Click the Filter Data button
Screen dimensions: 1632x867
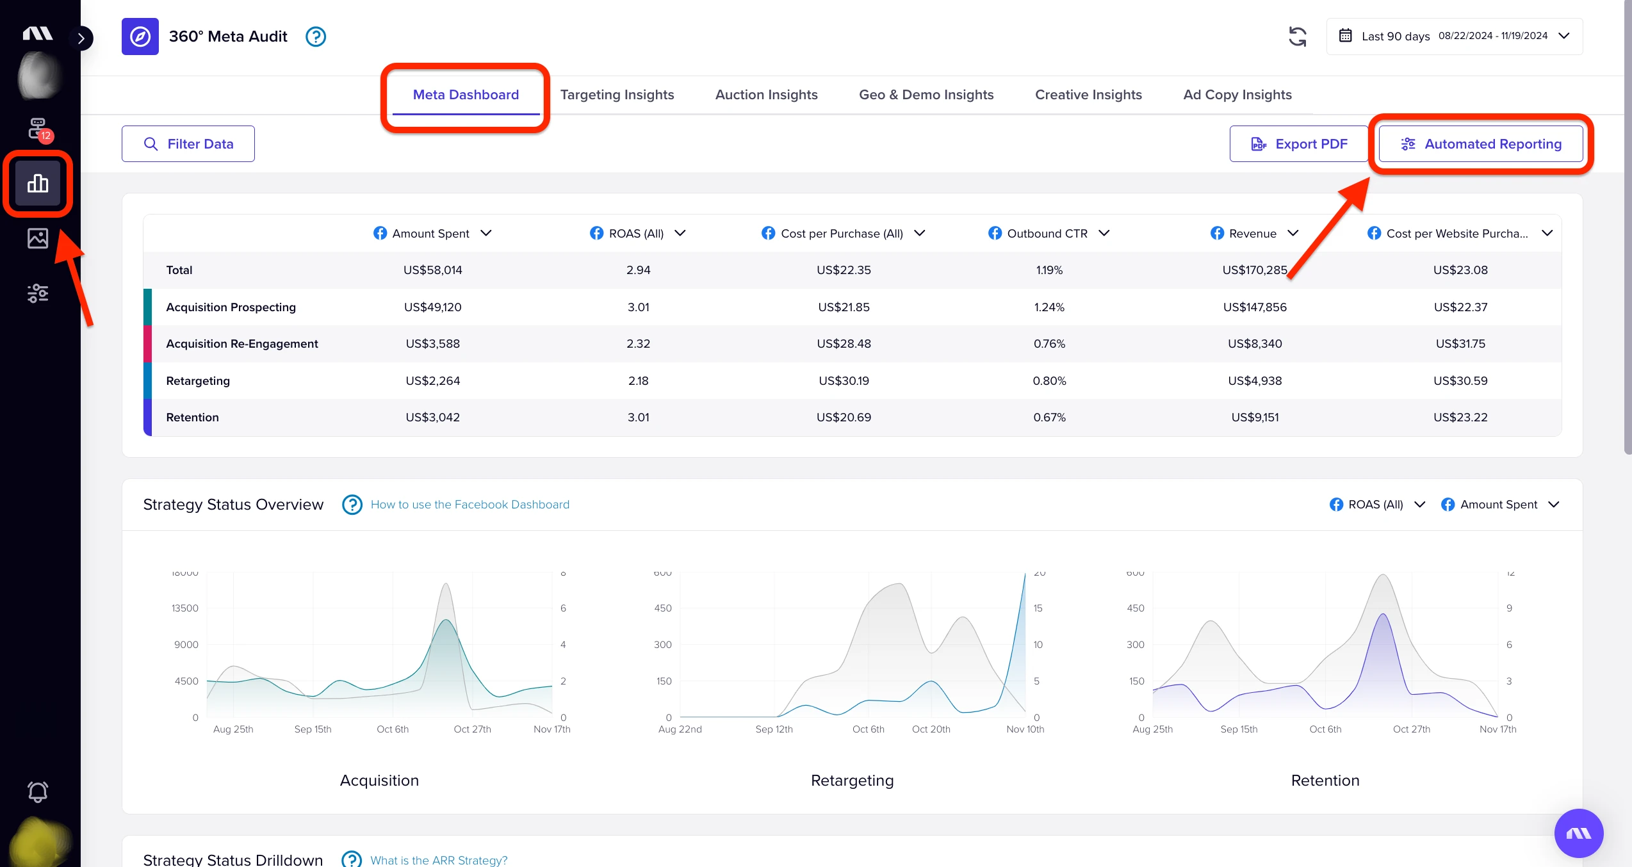click(x=188, y=144)
